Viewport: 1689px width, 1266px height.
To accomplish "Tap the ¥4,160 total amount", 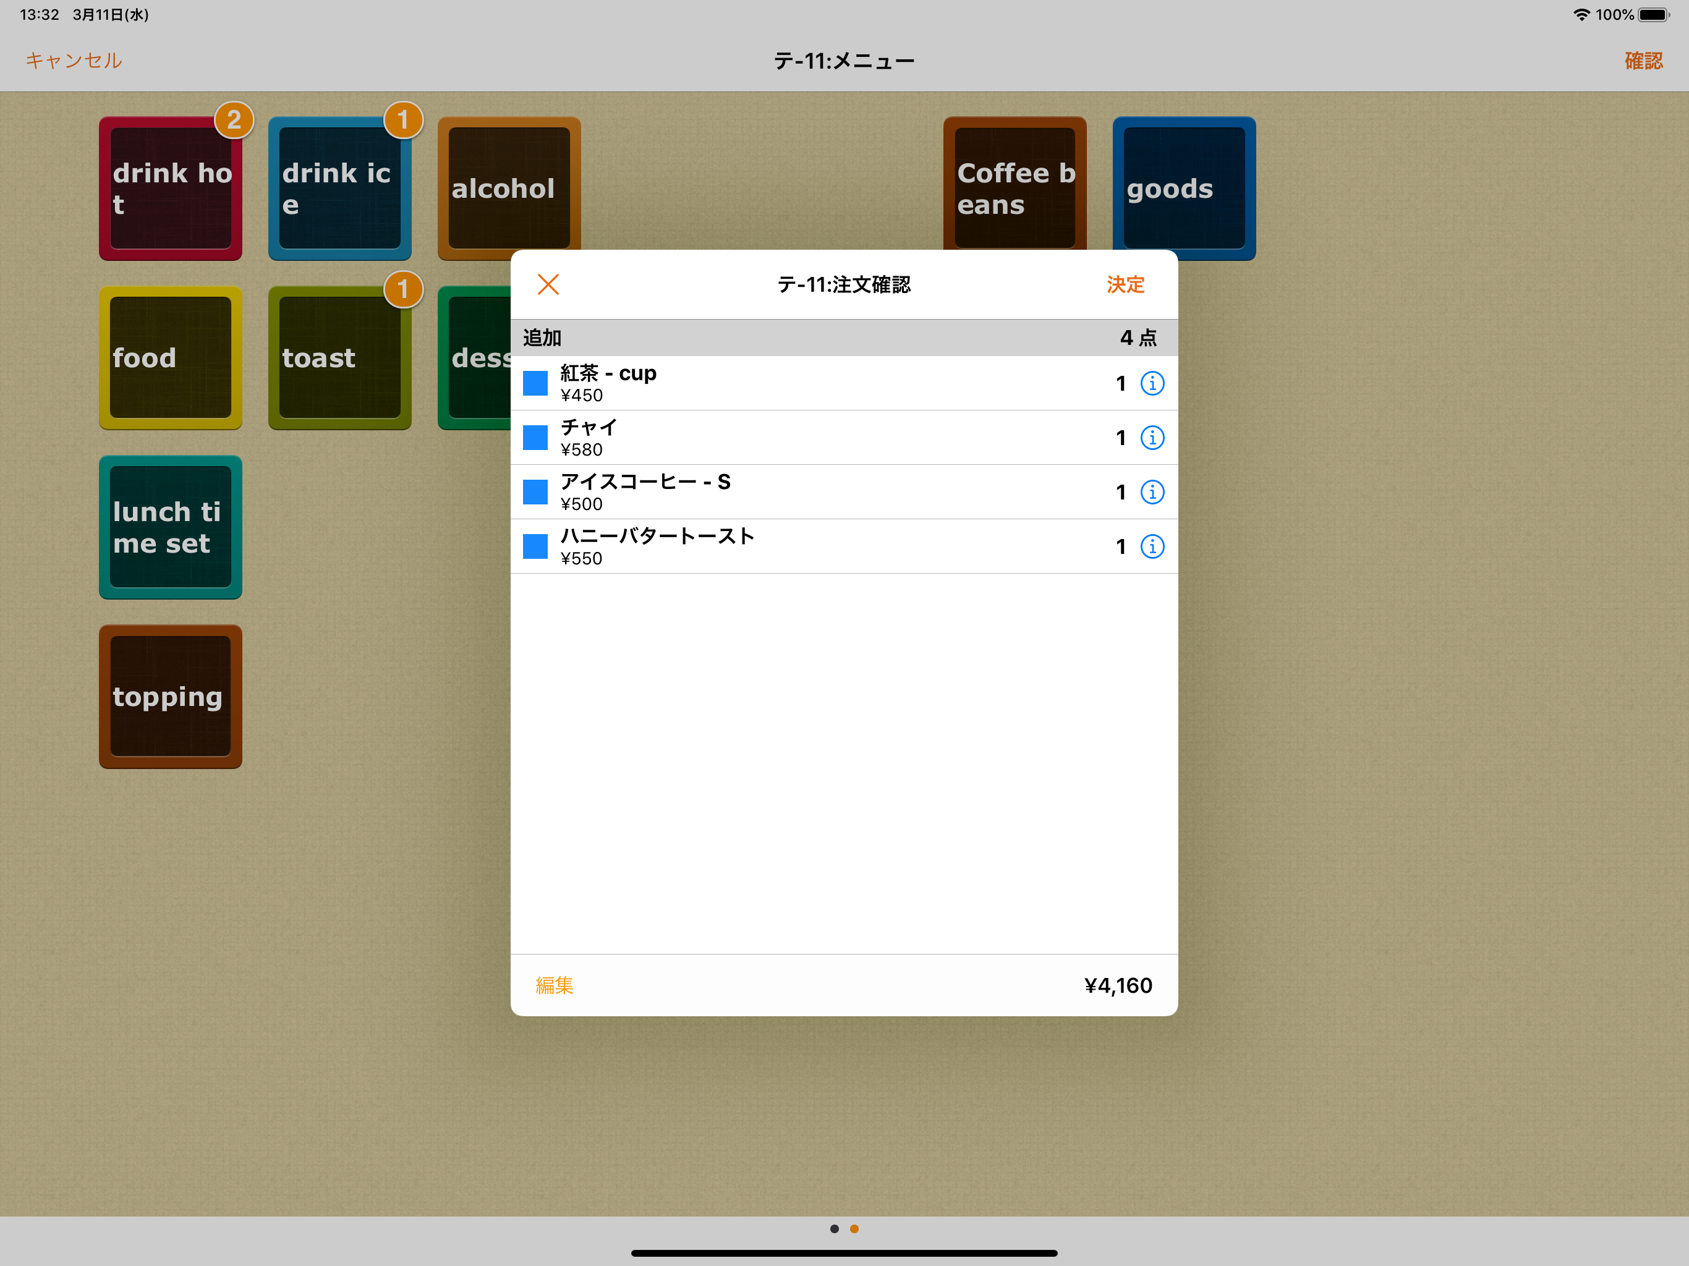I will 1118,985.
